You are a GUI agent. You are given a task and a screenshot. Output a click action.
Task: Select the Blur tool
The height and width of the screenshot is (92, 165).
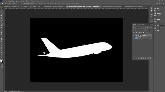[x=2, y=39]
